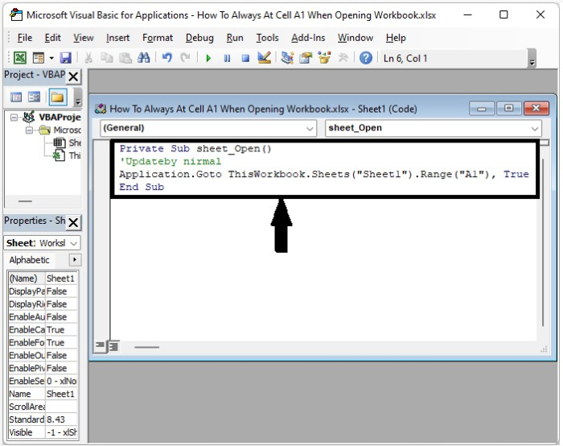
Task: Click the (Name) property value Sheet1
Action: coord(61,279)
